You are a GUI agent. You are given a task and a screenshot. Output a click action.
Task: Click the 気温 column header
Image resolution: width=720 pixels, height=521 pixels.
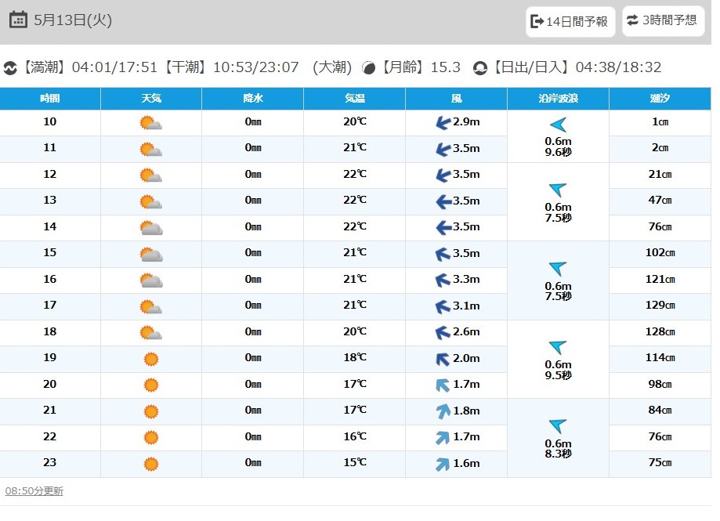coord(354,98)
